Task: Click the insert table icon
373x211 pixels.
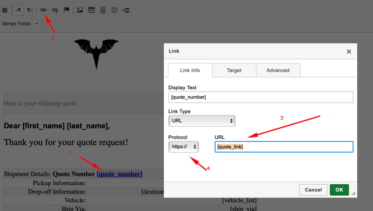Action: pyautogui.click(x=92, y=10)
